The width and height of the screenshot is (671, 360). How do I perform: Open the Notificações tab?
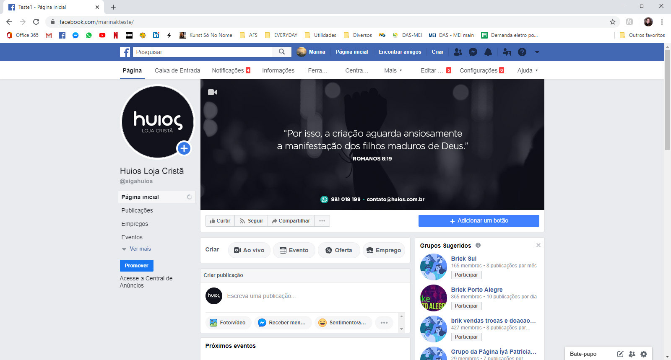click(231, 70)
